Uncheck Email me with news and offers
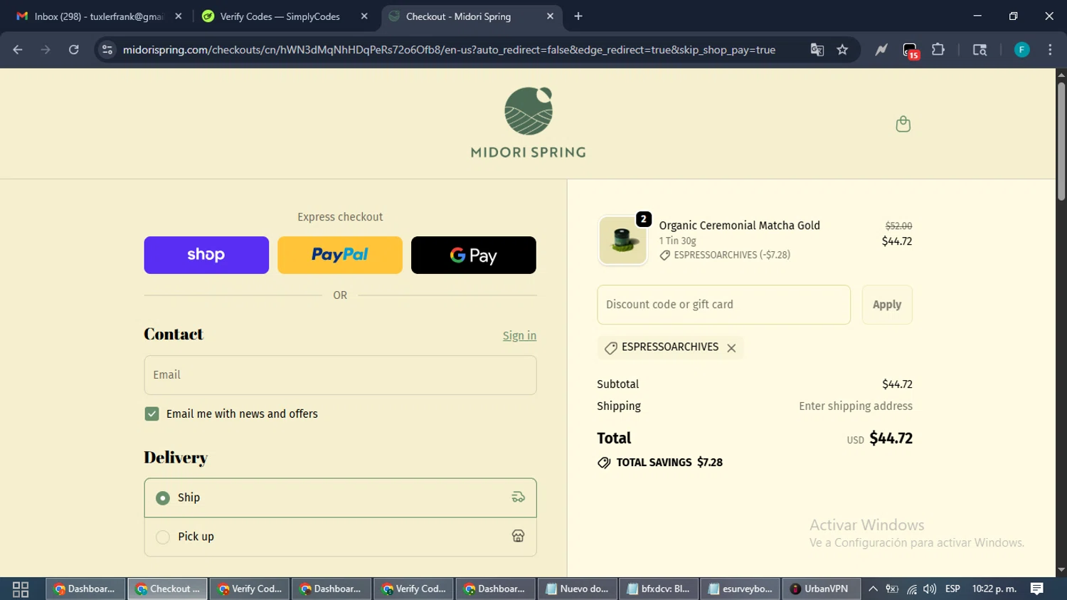Image resolution: width=1067 pixels, height=600 pixels. [152, 414]
